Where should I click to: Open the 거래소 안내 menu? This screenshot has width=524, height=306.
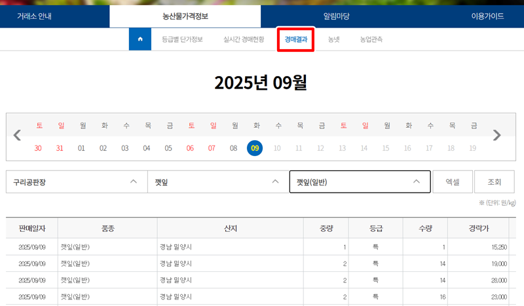coord(34,16)
